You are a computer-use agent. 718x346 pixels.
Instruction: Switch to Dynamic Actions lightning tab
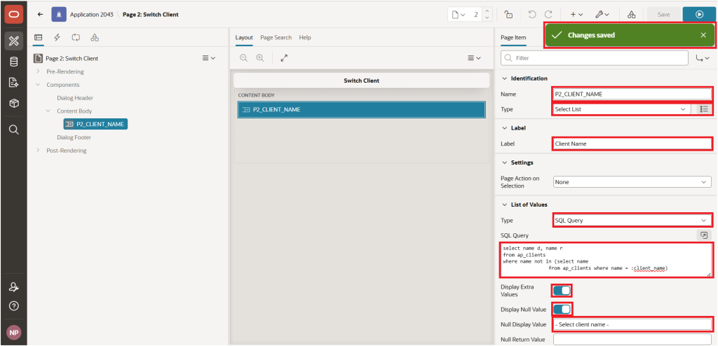coord(57,38)
